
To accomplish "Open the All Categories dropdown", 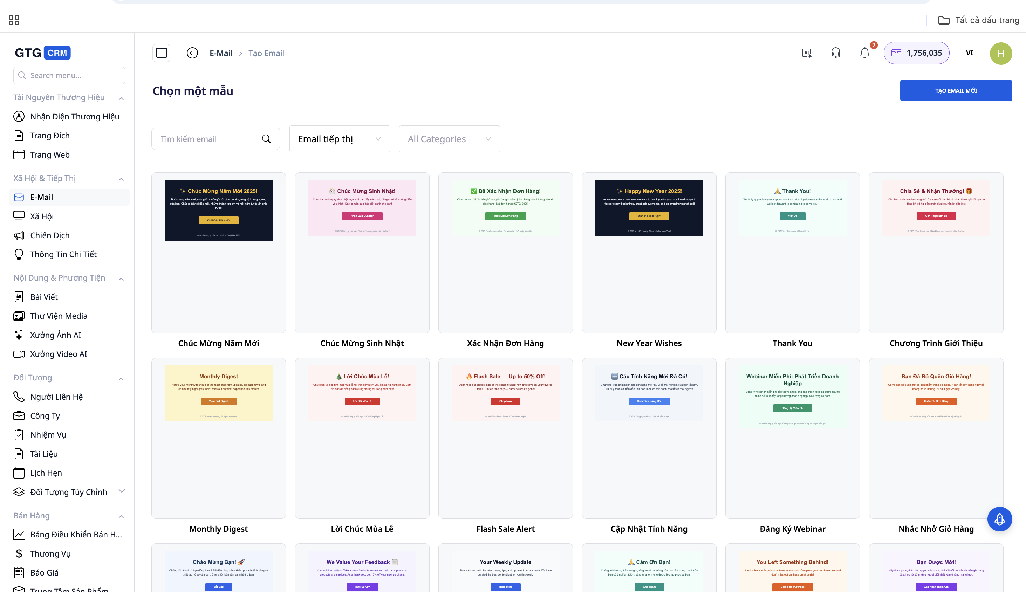I will (449, 139).
